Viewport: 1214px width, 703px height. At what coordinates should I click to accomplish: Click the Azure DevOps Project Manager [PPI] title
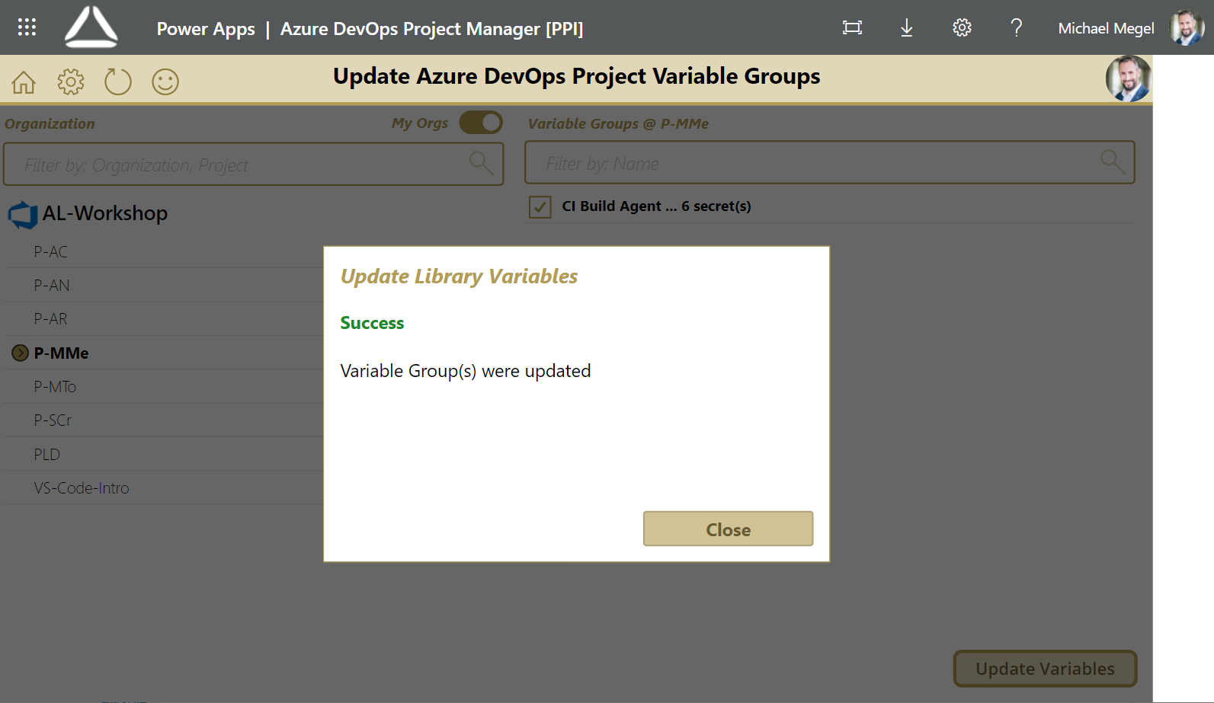431,29
